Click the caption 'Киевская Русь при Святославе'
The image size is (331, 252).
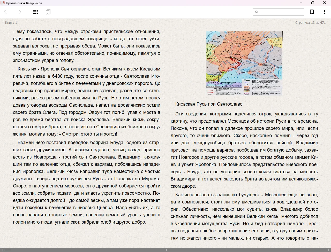209,104
